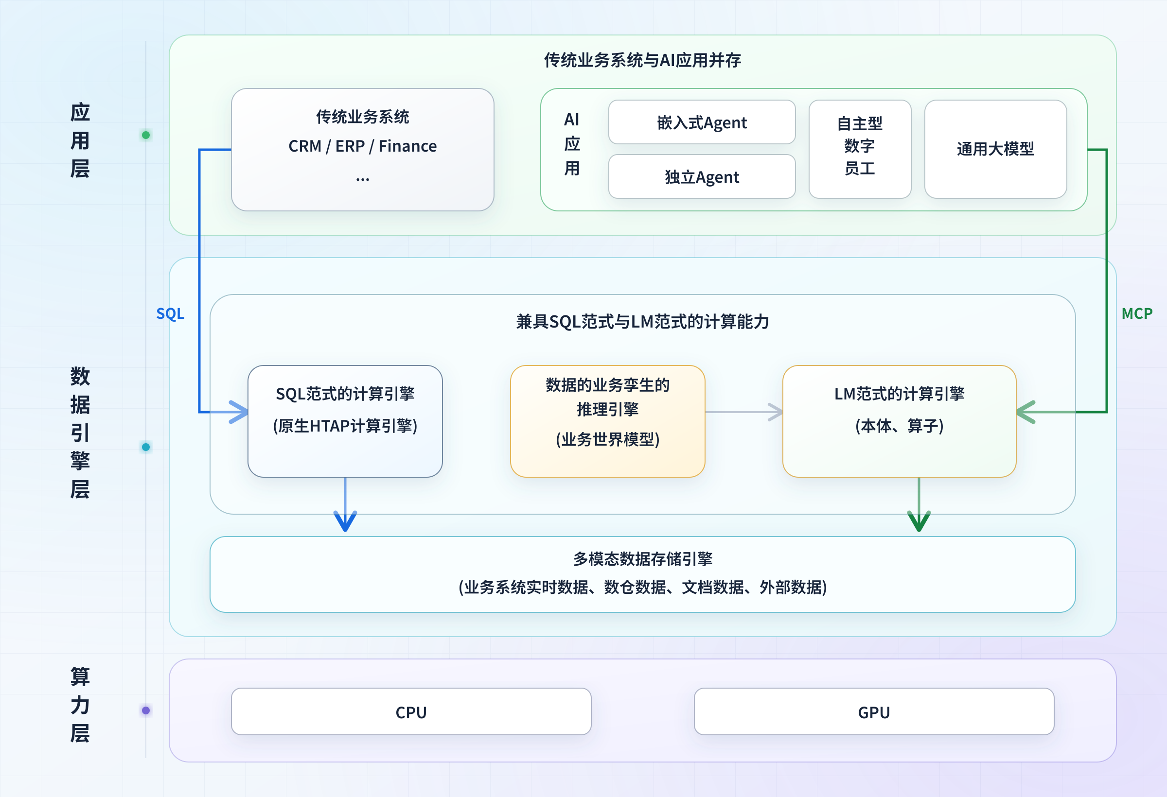The image size is (1167, 797).
Task: Click the (本体、算子) text
Action: click(x=900, y=426)
